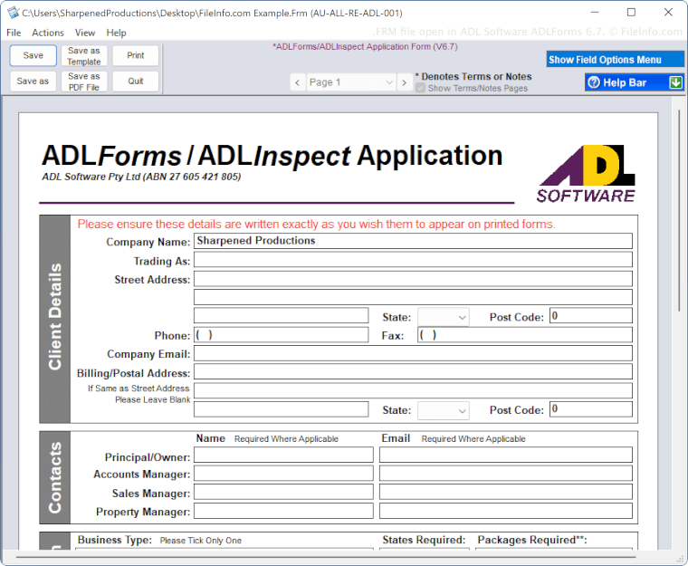Image resolution: width=688 pixels, height=566 pixels.
Task: Open the street address State dropdown
Action: [444, 317]
